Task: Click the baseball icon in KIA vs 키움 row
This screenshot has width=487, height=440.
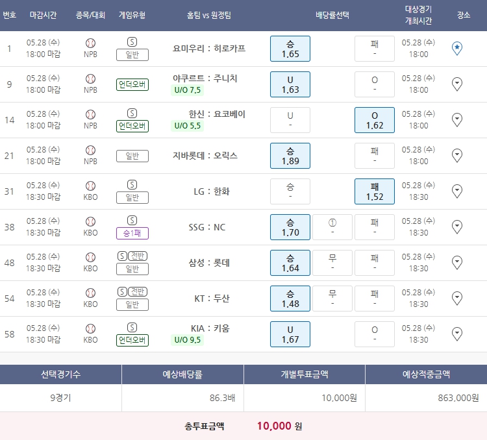Action: (90, 328)
